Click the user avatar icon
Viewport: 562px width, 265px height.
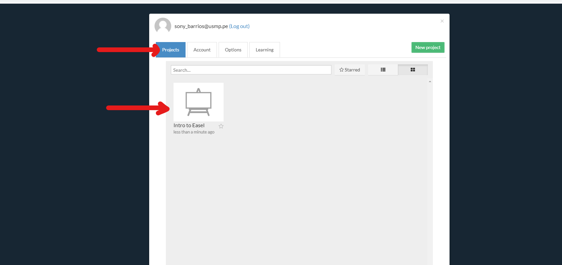[x=163, y=26]
